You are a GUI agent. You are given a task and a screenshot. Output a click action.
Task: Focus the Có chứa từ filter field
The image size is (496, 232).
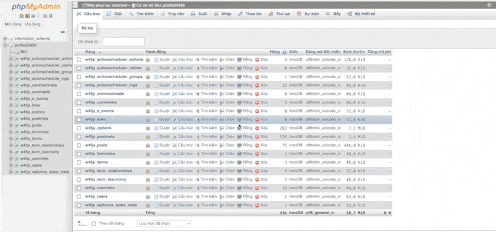123,42
